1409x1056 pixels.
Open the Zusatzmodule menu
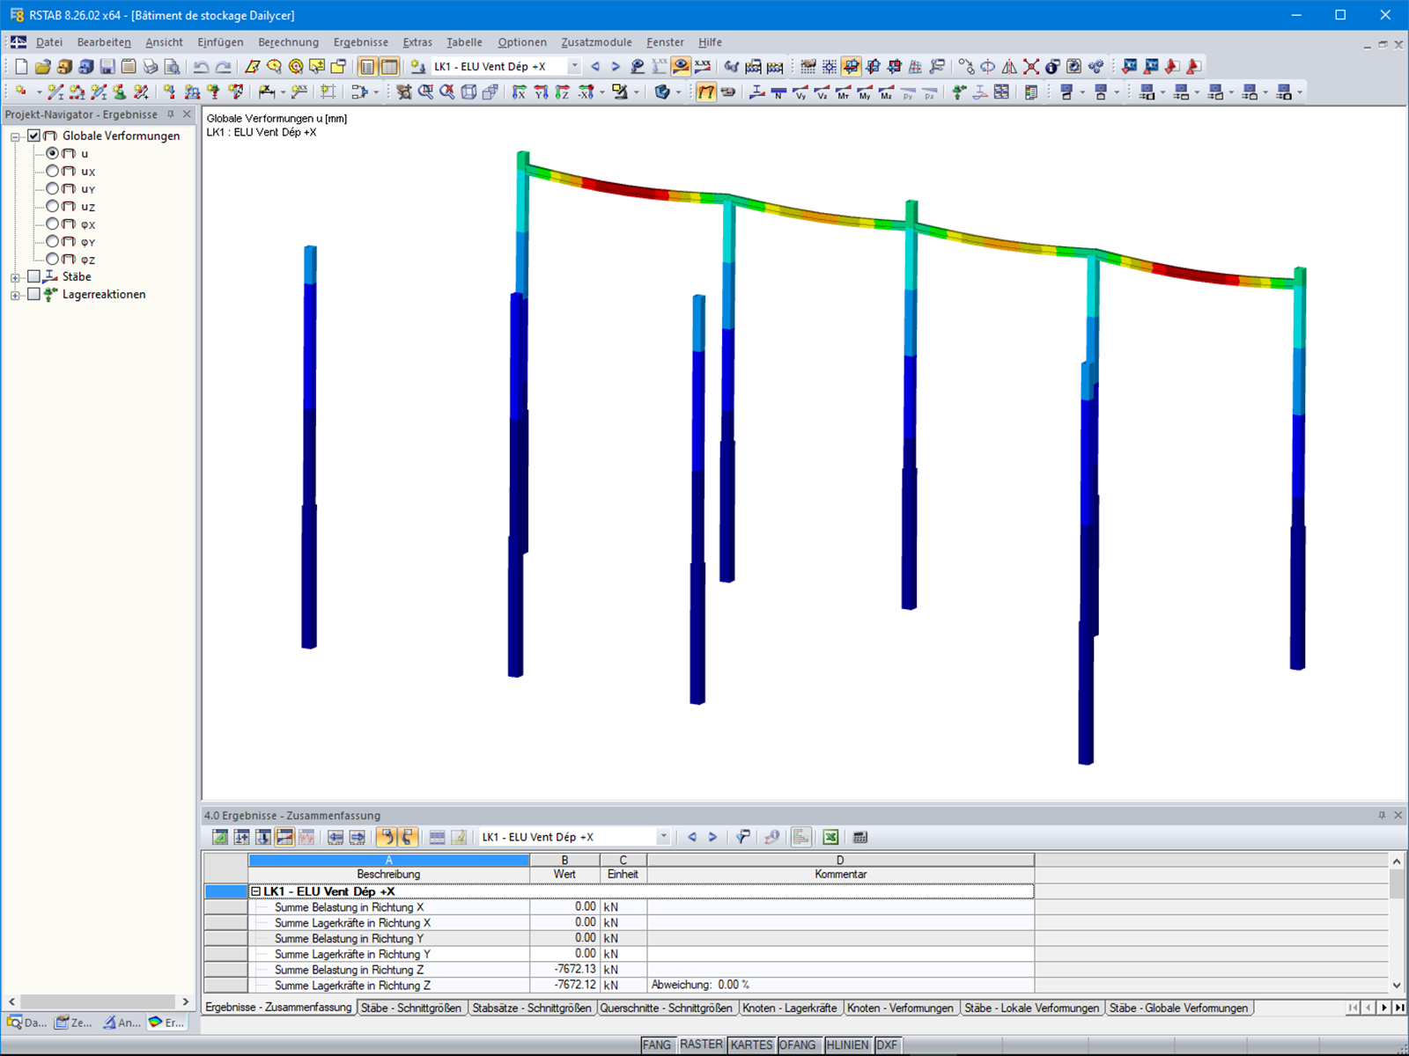(596, 42)
